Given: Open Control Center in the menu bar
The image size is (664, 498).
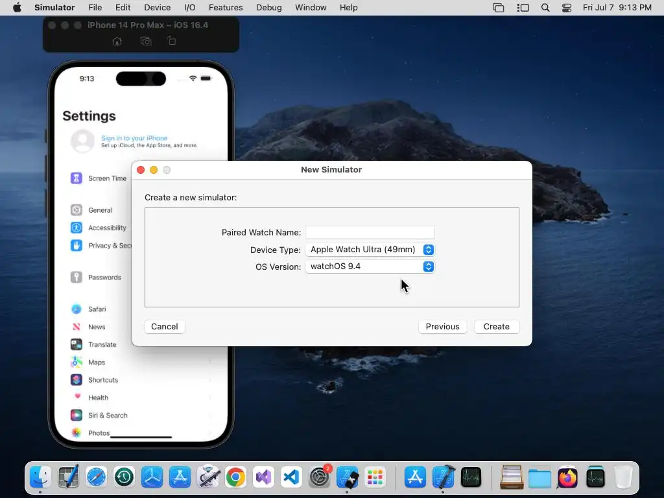Looking at the screenshot, I should 567,8.
